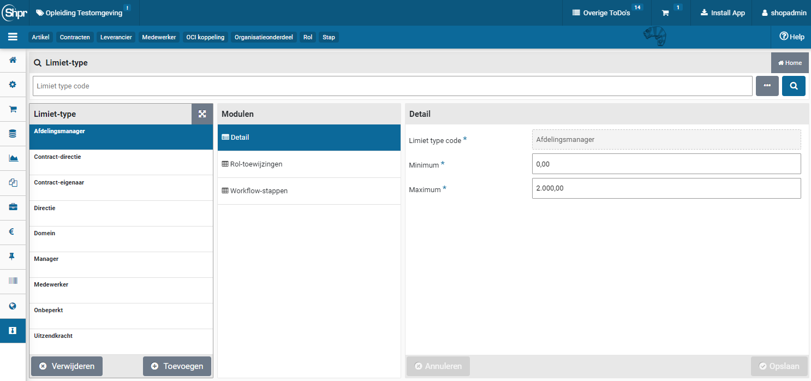Click the globe sidebar icon
The image size is (811, 381).
pos(13,306)
